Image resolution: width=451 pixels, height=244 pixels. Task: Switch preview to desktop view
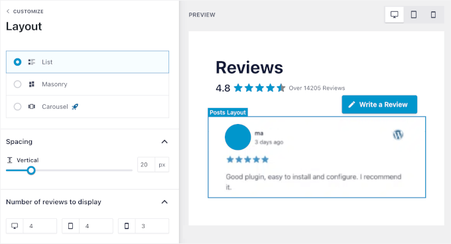395,15
